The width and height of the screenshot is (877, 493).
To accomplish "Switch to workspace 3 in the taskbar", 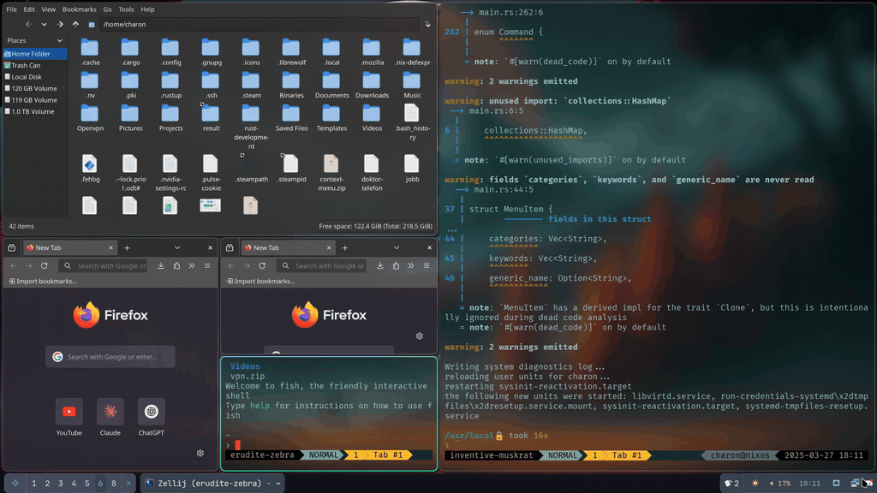I will coord(60,484).
